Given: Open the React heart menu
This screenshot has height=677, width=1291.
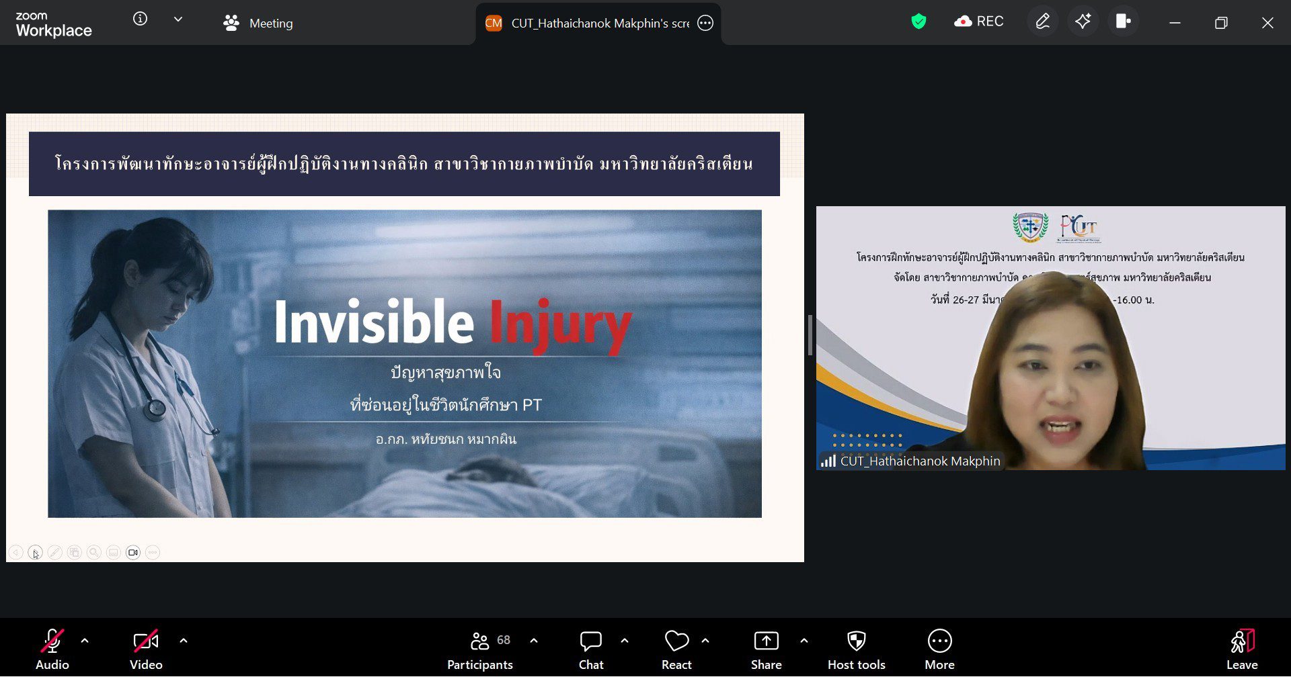Looking at the screenshot, I should (x=676, y=649).
